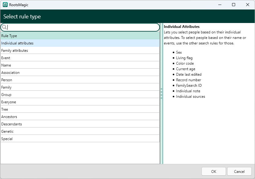The image size is (255, 179).
Task: Pick the Genetic rule type
Action: tap(80, 131)
